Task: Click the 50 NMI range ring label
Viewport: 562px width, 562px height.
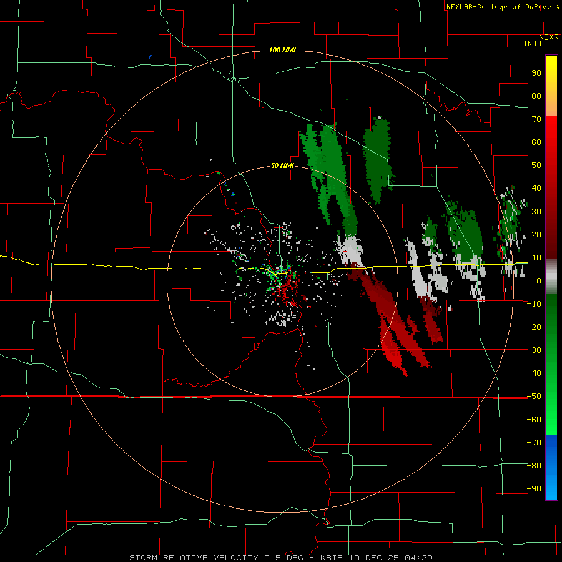Action: pos(282,165)
